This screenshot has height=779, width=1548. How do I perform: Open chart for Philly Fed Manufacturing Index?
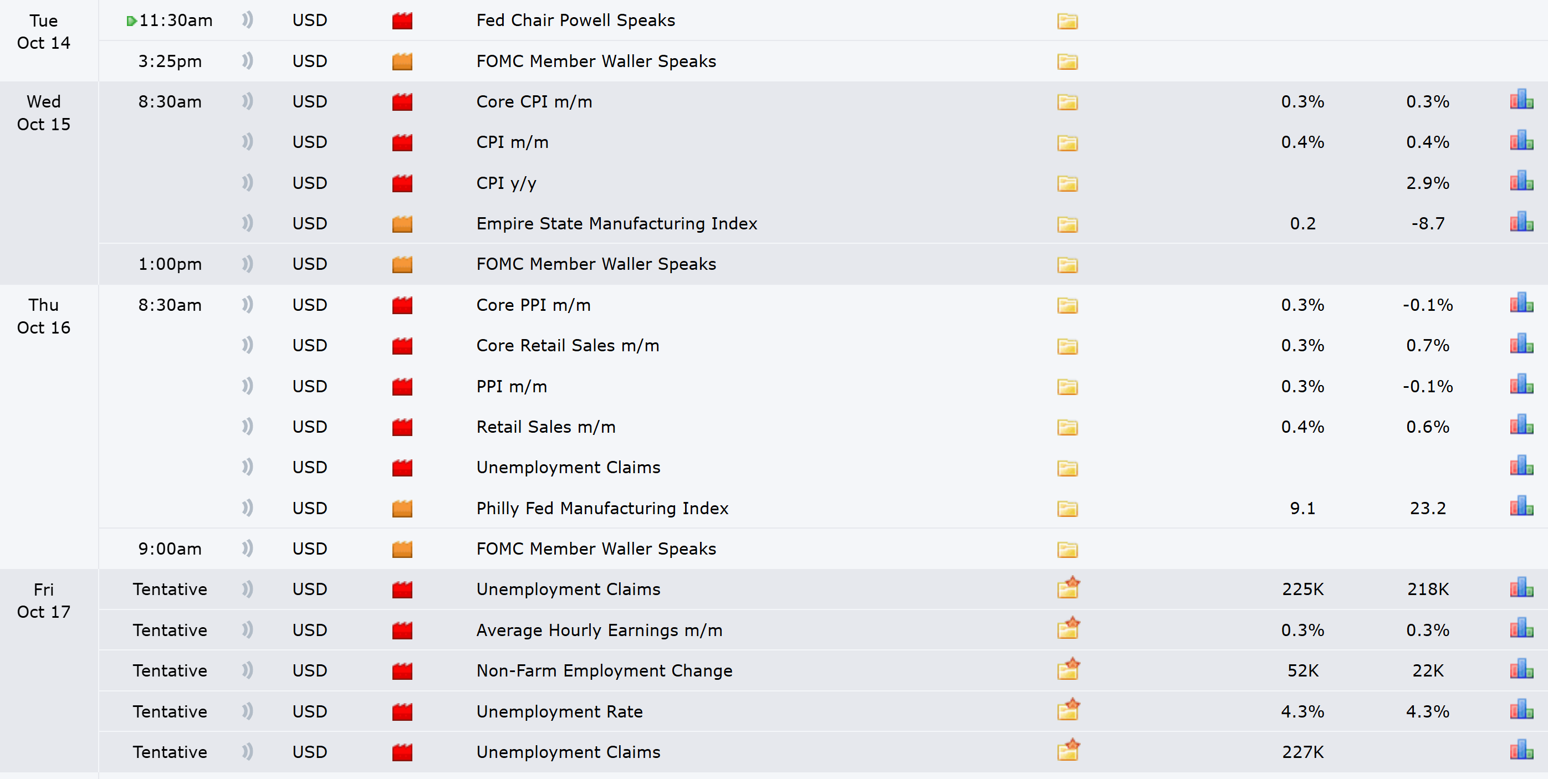click(x=1521, y=506)
